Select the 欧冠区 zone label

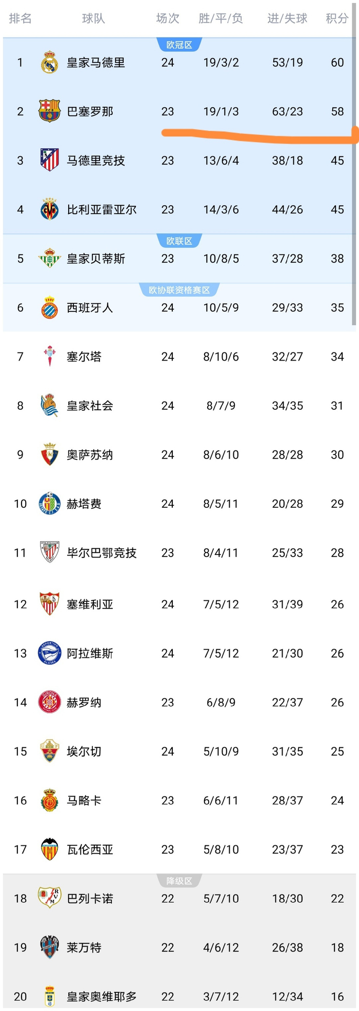179,45
